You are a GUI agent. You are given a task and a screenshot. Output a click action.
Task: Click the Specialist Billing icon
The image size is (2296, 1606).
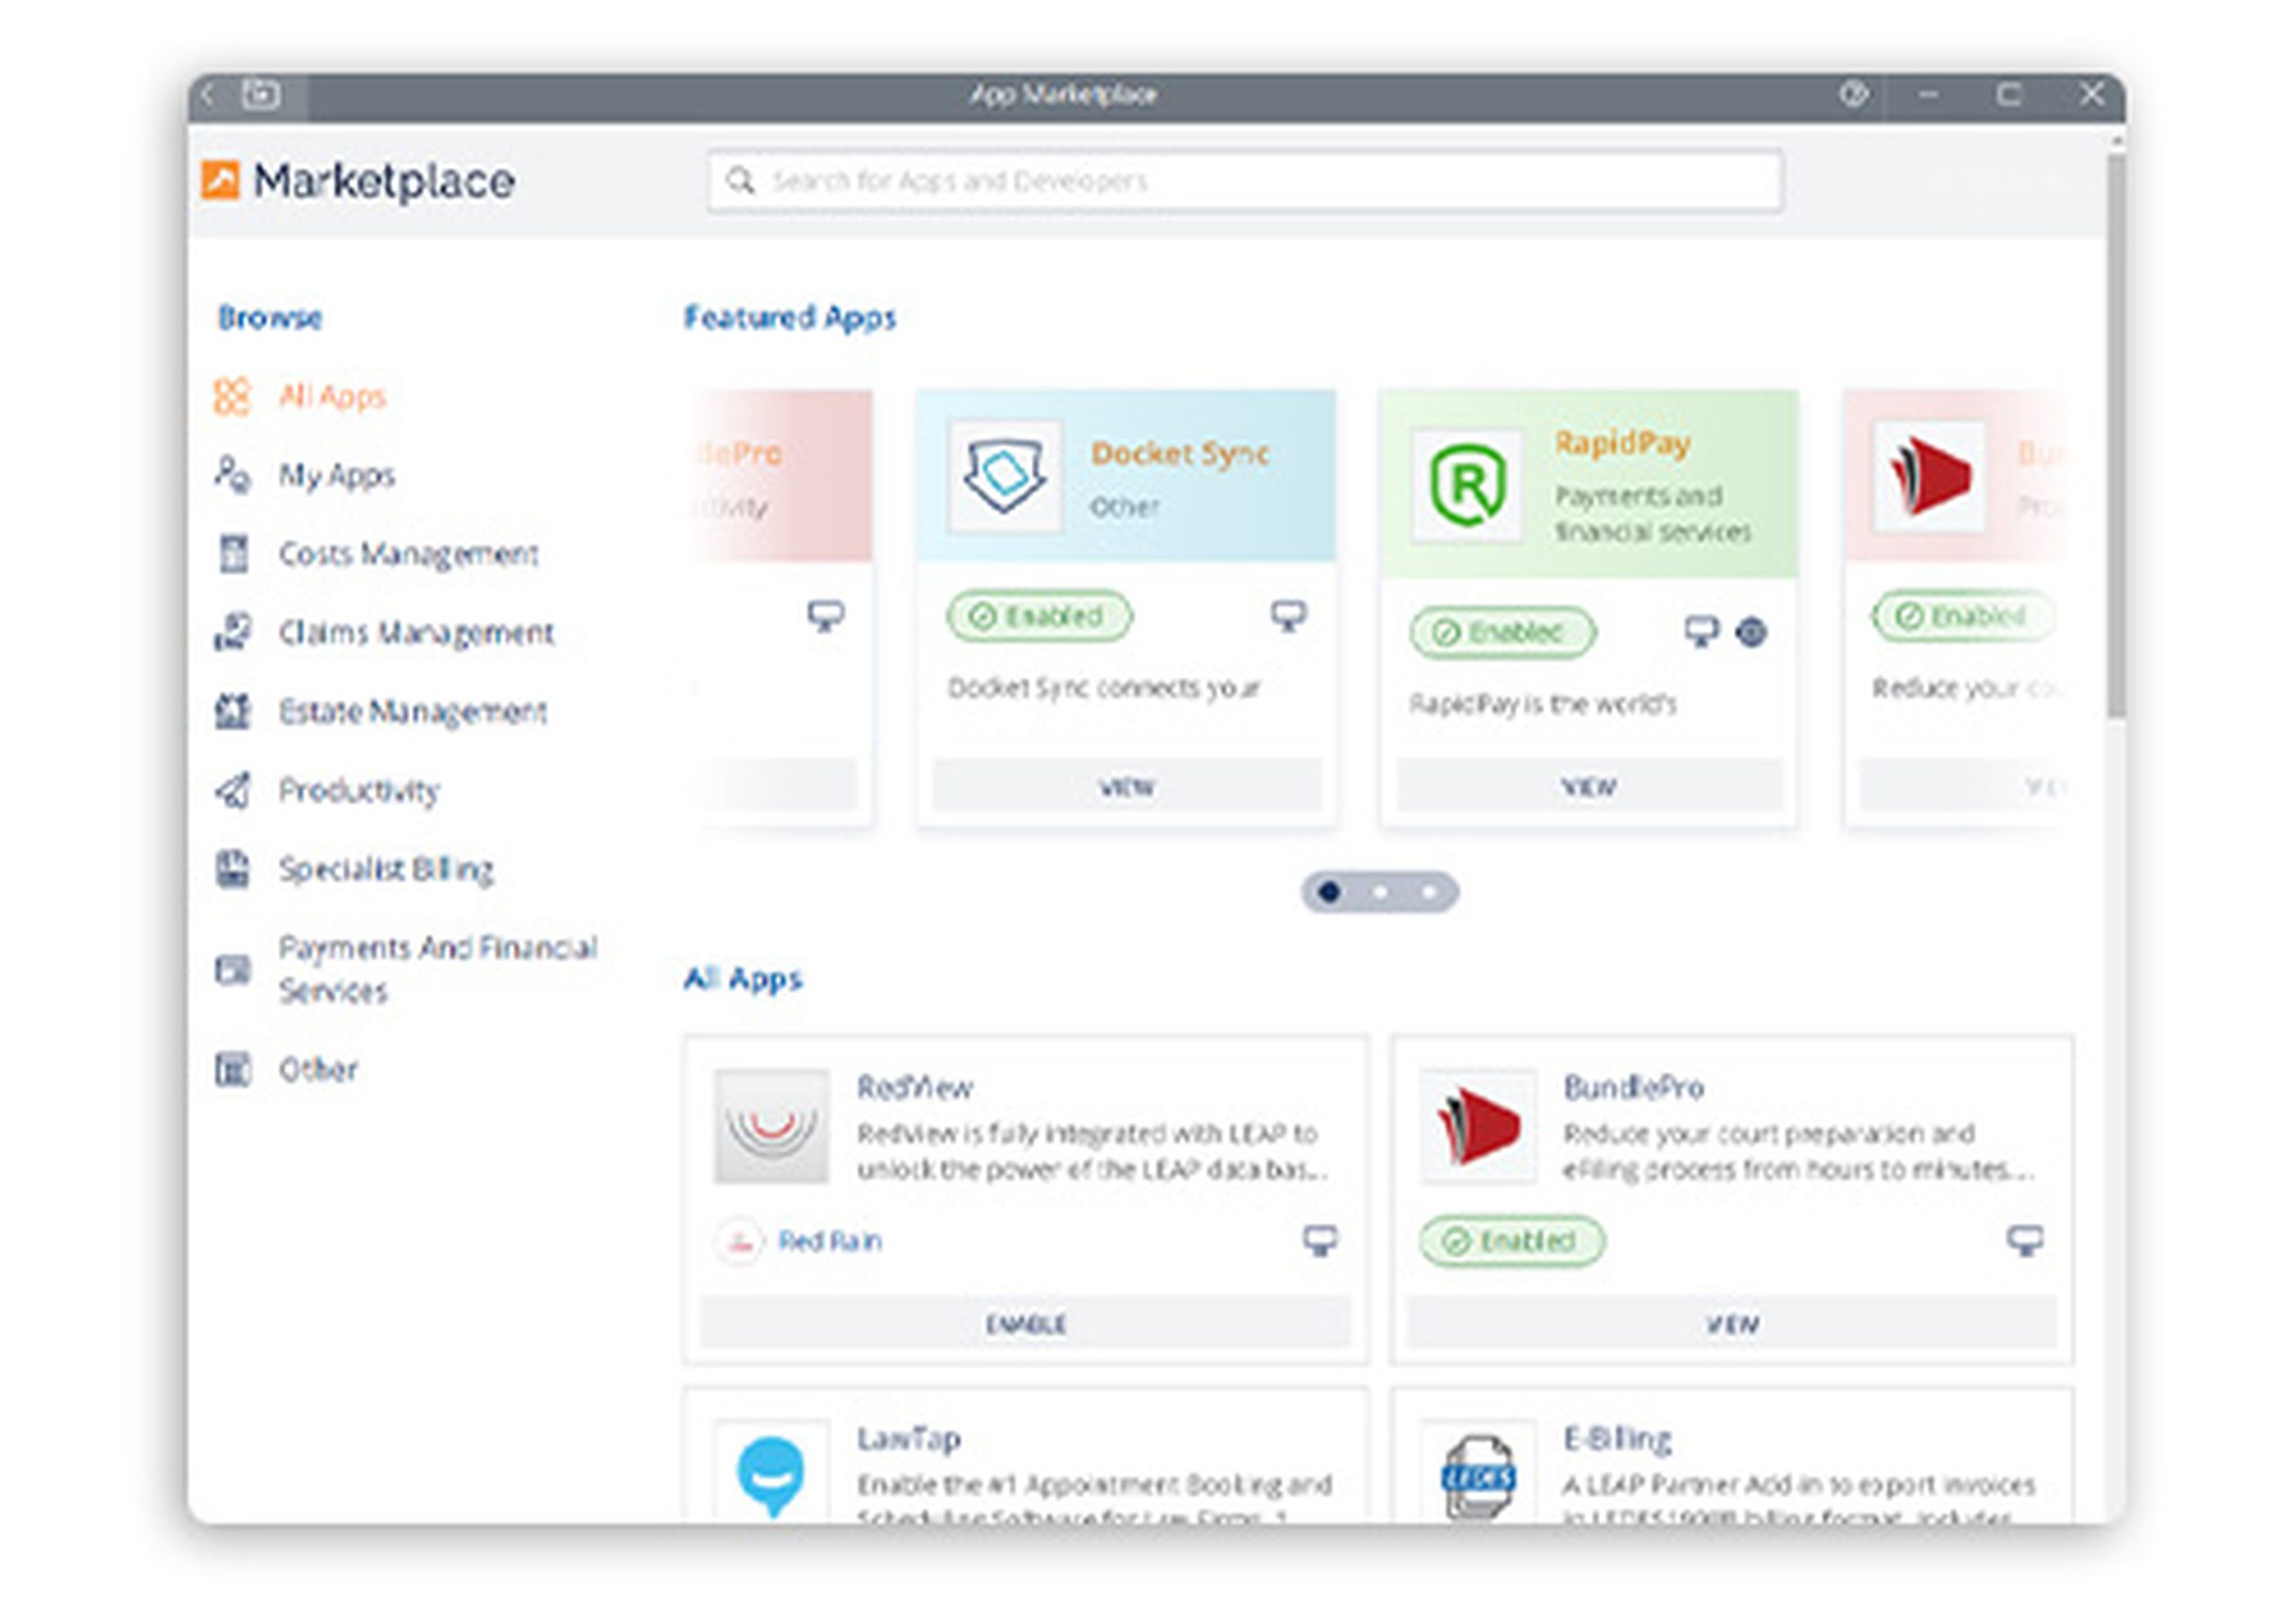[x=233, y=869]
